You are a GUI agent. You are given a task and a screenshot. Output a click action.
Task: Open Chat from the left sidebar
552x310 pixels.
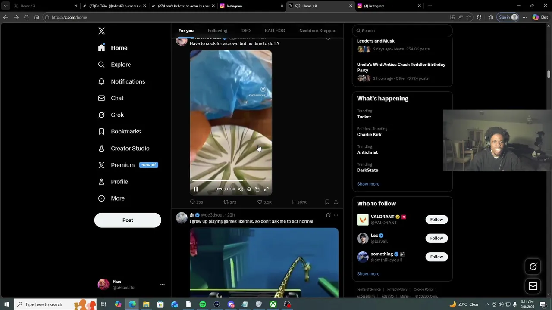click(x=111, y=98)
